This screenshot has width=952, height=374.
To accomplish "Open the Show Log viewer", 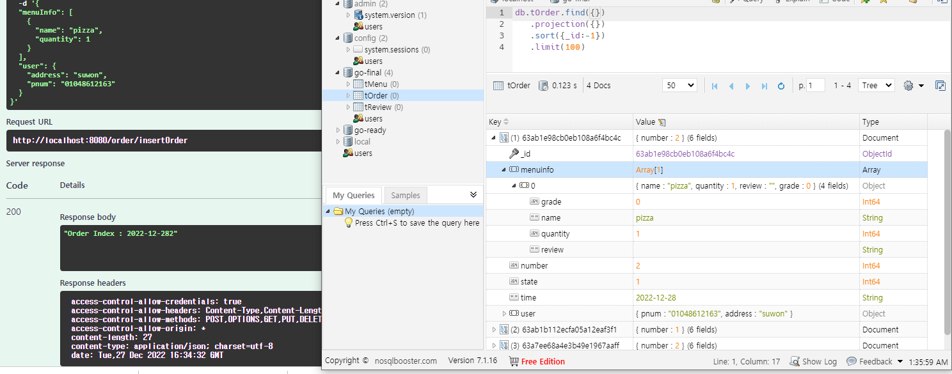I will click(x=813, y=361).
